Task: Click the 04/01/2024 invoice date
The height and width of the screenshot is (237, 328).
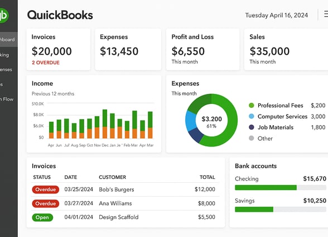Action: [79, 217]
